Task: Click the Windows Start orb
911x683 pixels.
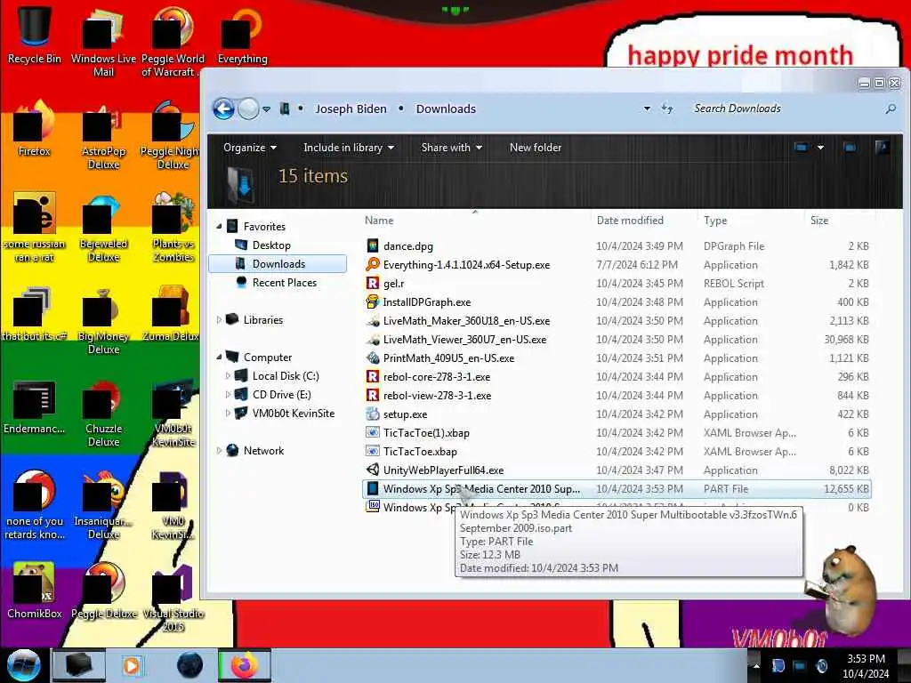Action: coord(23,665)
